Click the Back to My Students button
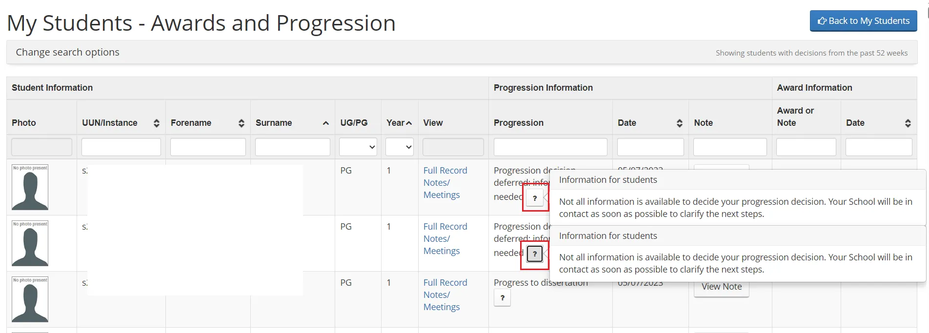 pos(863,20)
